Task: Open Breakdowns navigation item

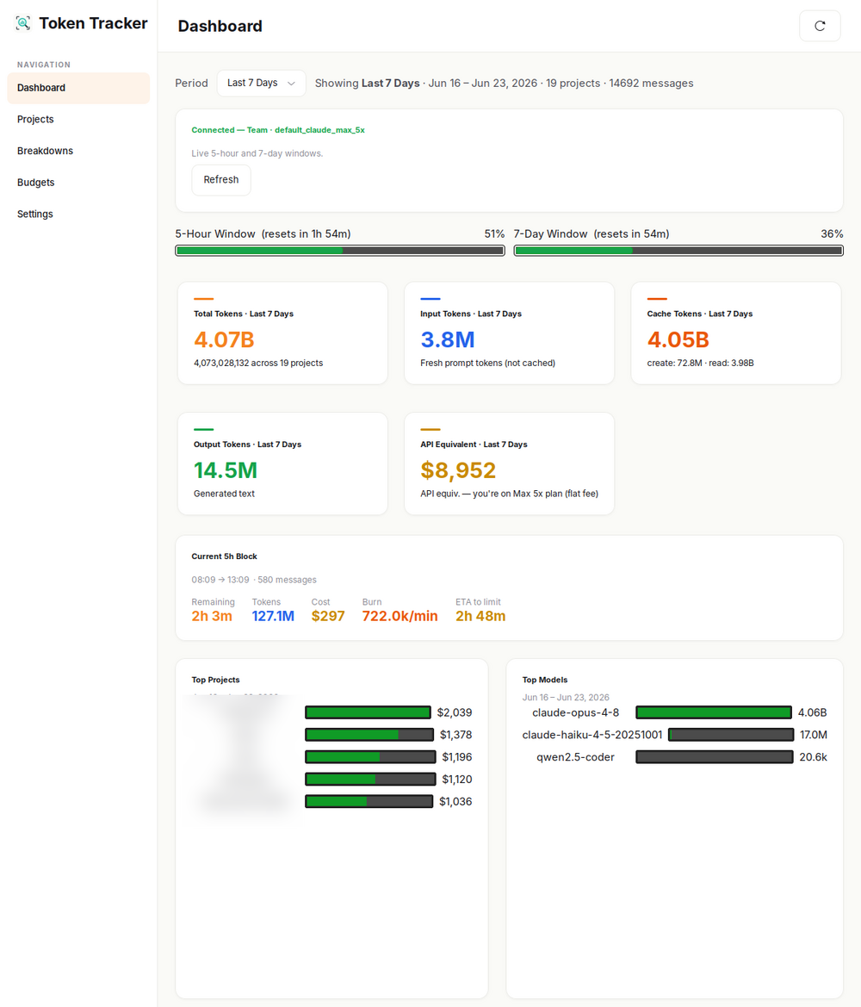Action: click(78, 151)
